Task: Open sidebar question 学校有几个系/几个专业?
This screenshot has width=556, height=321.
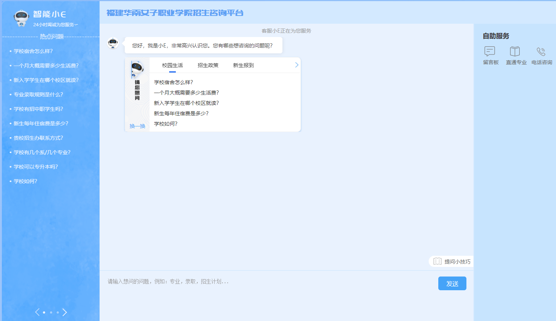Action: point(42,152)
